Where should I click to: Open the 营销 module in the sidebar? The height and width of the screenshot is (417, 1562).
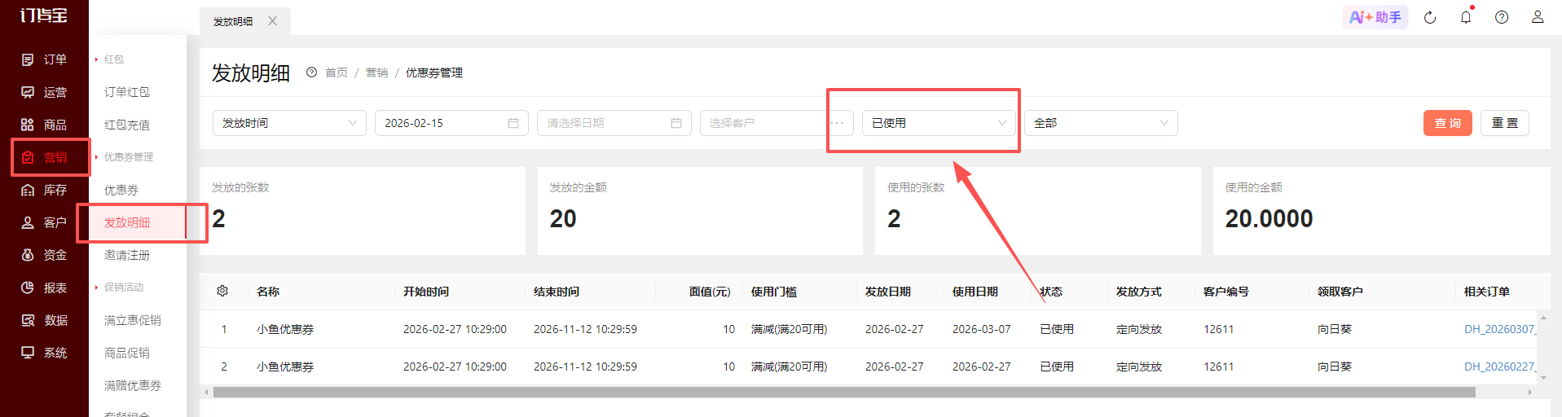[x=44, y=157]
